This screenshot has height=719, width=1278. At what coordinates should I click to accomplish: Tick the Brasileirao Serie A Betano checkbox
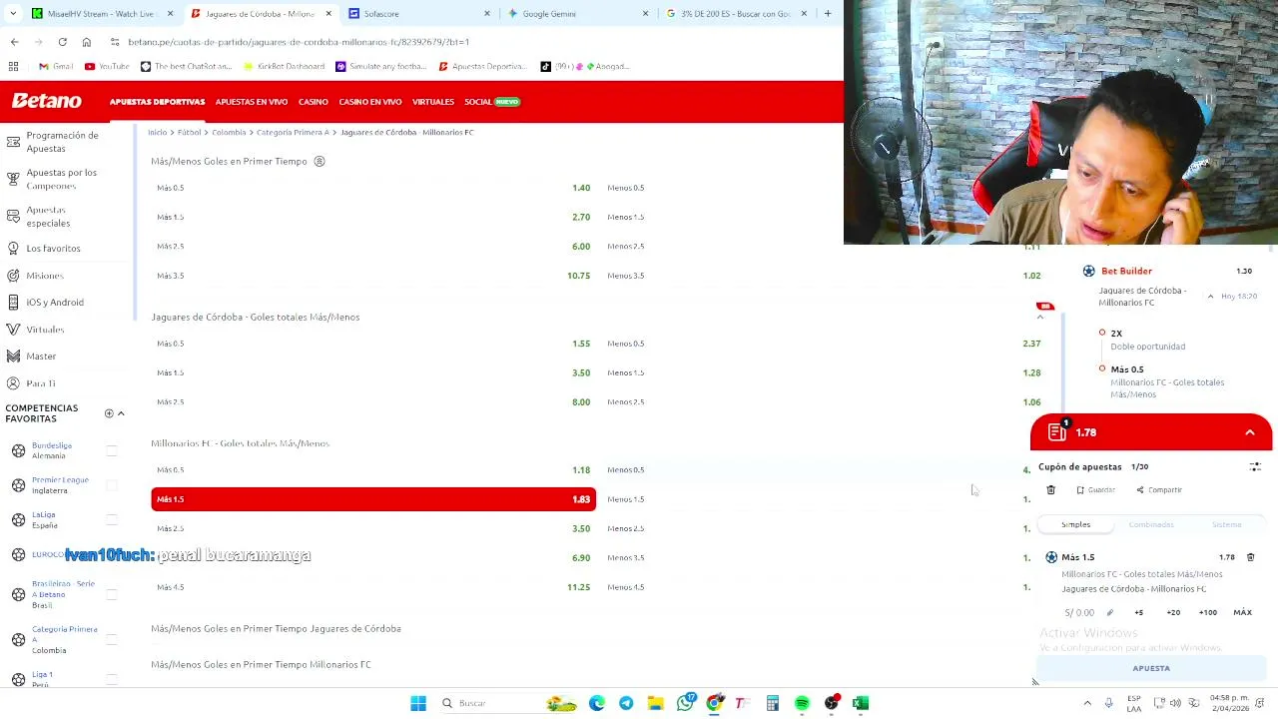(x=112, y=594)
